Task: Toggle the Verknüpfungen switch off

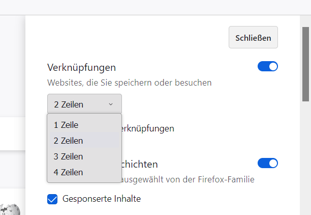Action: pos(268,67)
